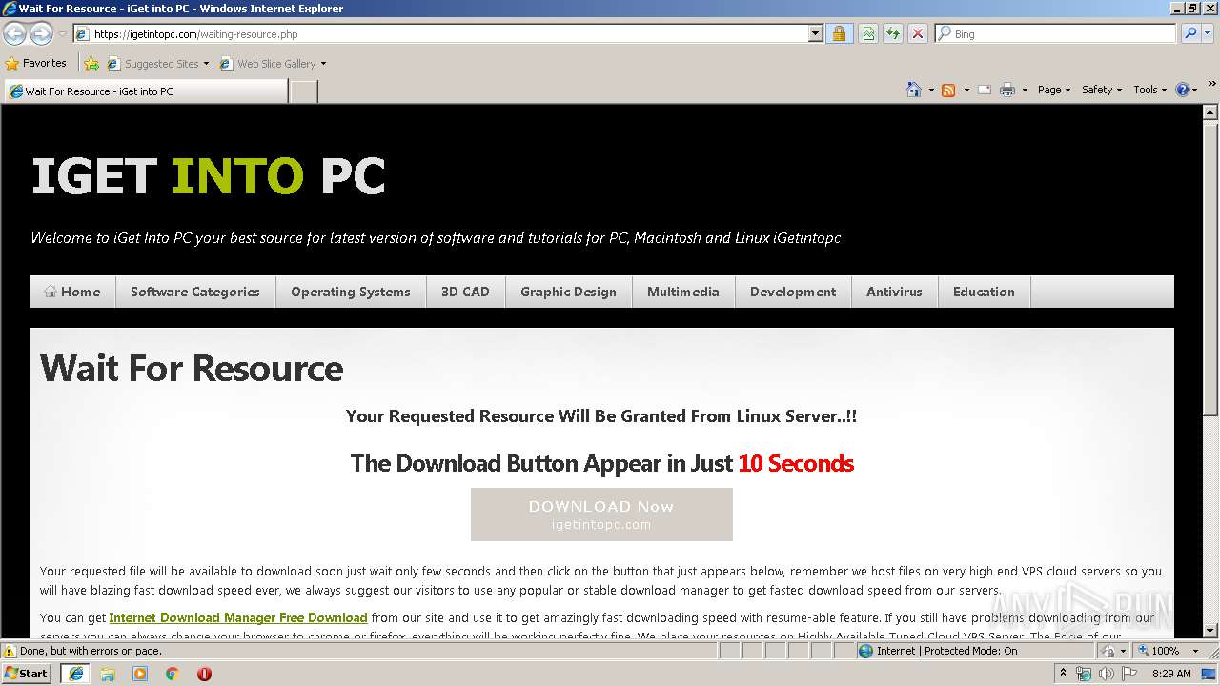
Task: Click the zoom level magnifier in status bar
Action: pos(1143,651)
